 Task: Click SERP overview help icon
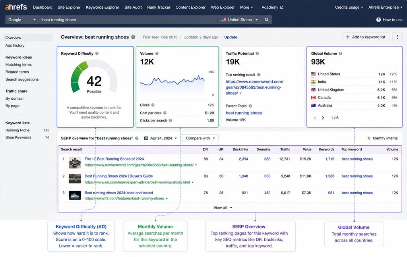(x=137, y=138)
